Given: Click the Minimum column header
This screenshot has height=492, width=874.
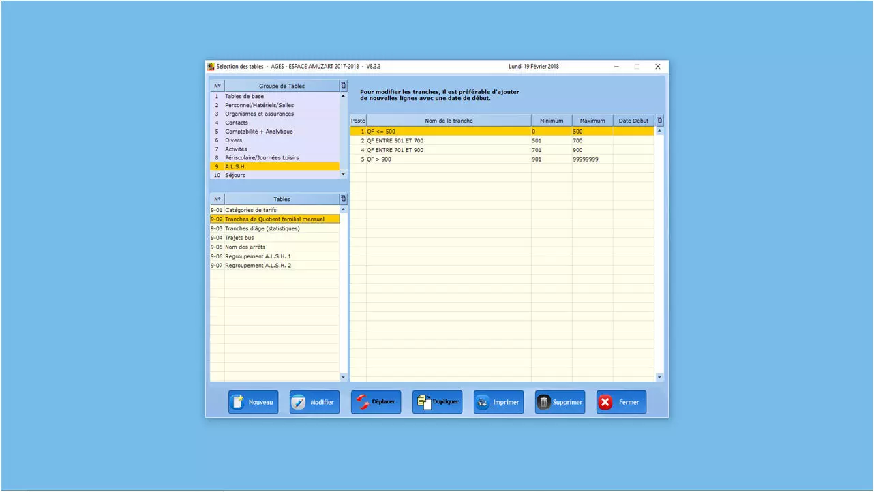Looking at the screenshot, I should 552,121.
